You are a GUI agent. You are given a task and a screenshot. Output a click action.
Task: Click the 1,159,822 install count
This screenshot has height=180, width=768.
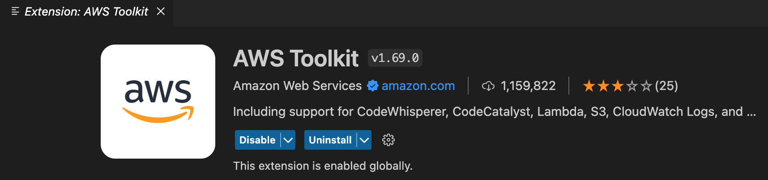point(528,86)
